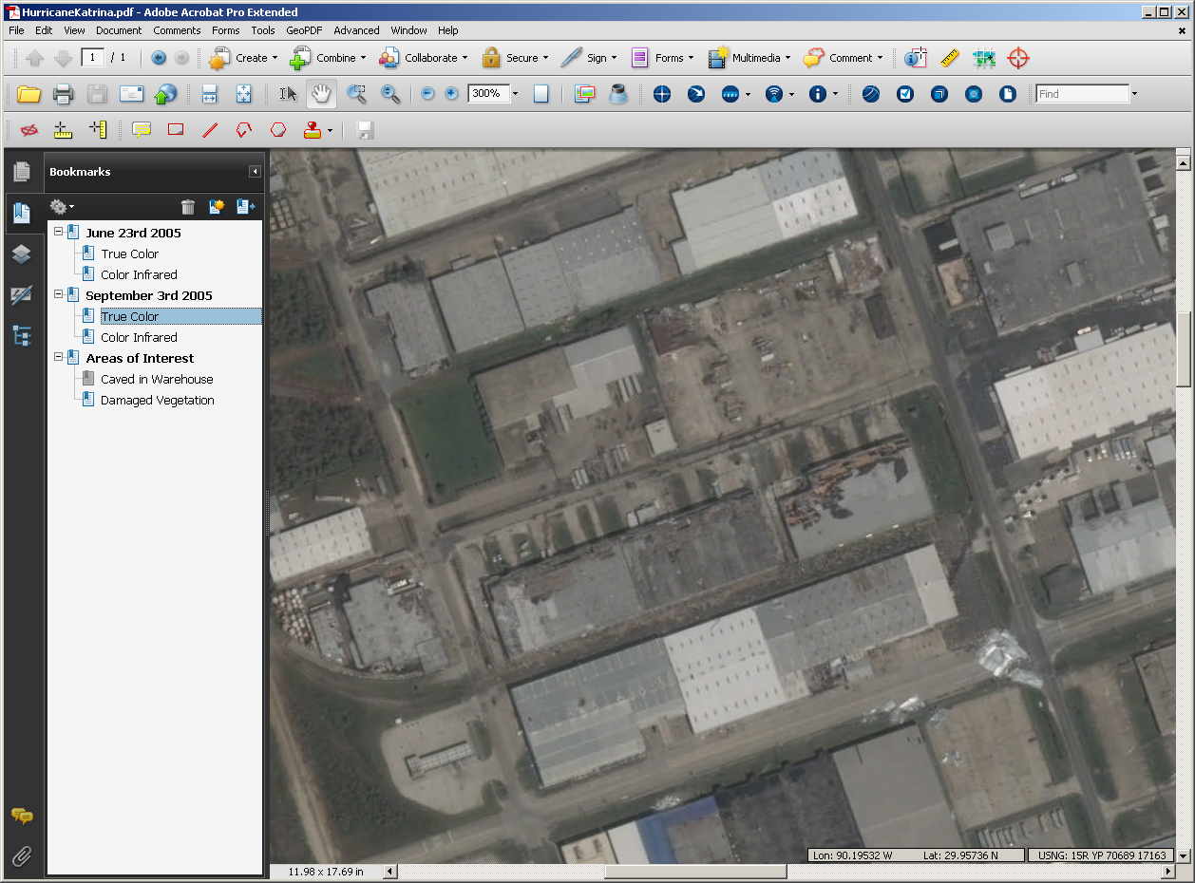The width and height of the screenshot is (1195, 883).
Task: Choose the red Line drawing tool
Action: pos(210,130)
